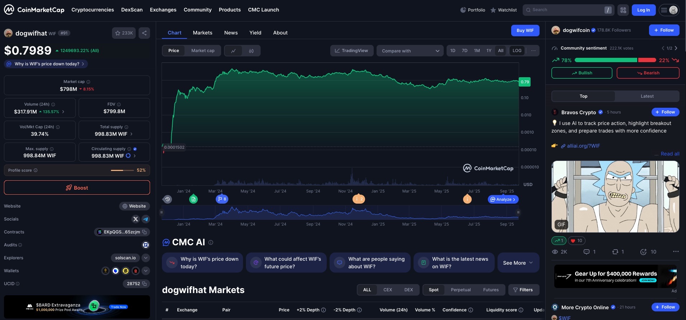Switch to candlestick chart icon
The height and width of the screenshot is (320, 686).
[x=251, y=51]
